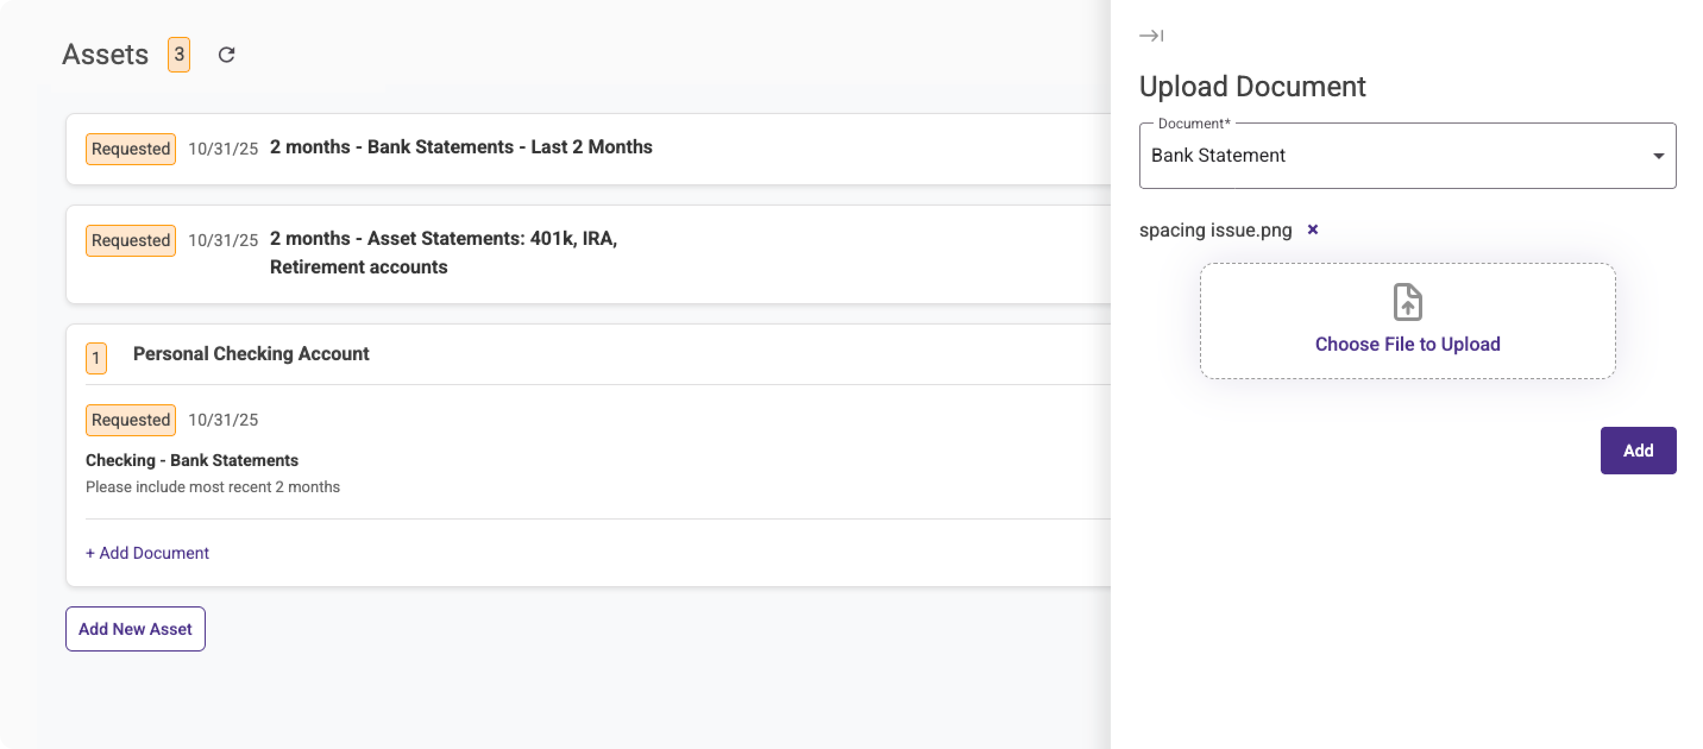Click the Assets count badge 3

coord(178,55)
